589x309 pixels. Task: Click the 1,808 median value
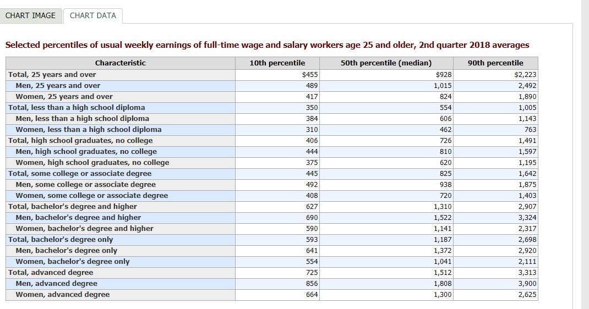(x=443, y=284)
